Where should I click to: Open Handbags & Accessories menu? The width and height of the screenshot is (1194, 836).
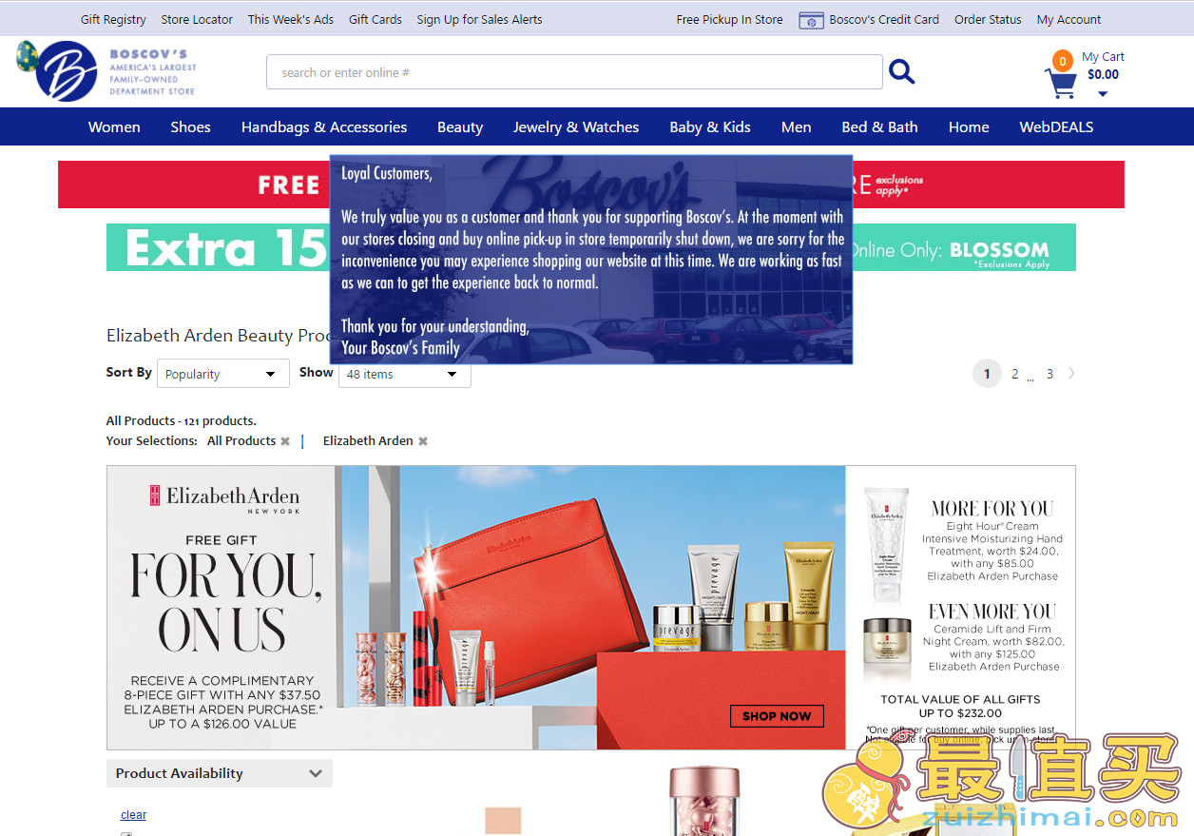pyautogui.click(x=324, y=126)
